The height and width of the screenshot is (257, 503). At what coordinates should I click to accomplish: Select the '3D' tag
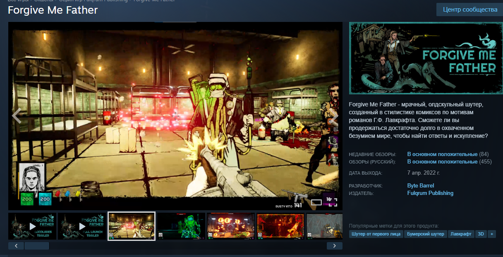click(x=481, y=234)
